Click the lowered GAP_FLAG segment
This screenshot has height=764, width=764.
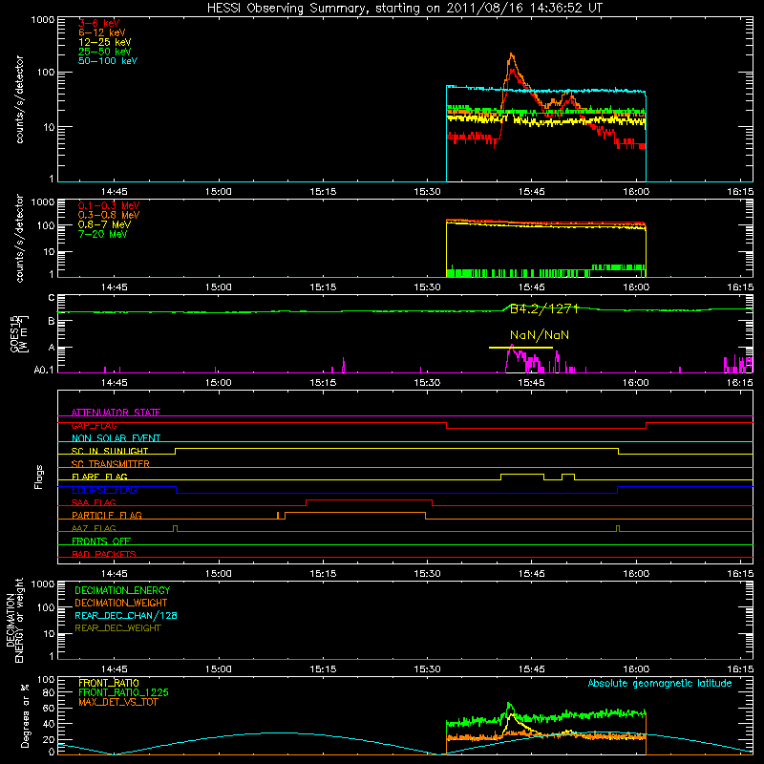[546, 428]
